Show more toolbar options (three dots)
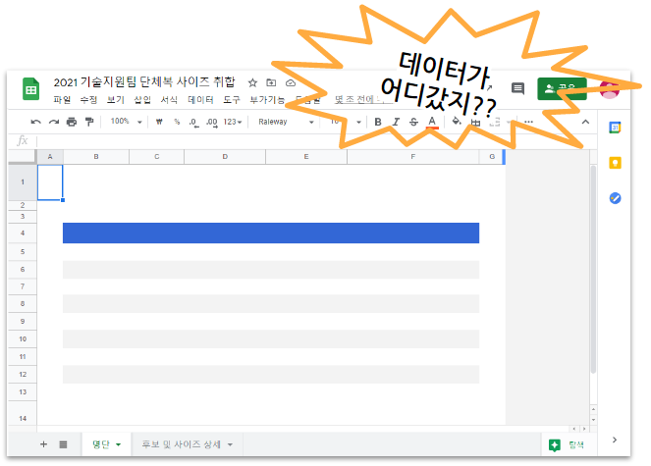 click(528, 122)
